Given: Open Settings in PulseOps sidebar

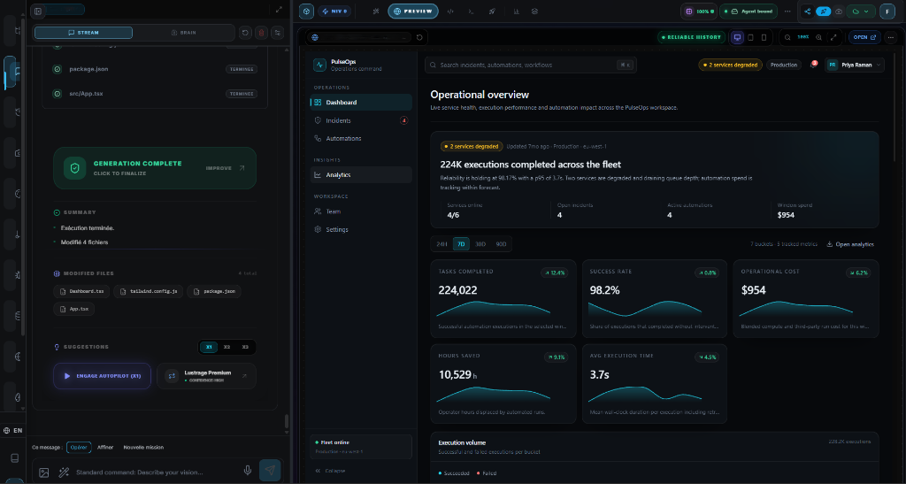Looking at the screenshot, I should click(x=361, y=229).
